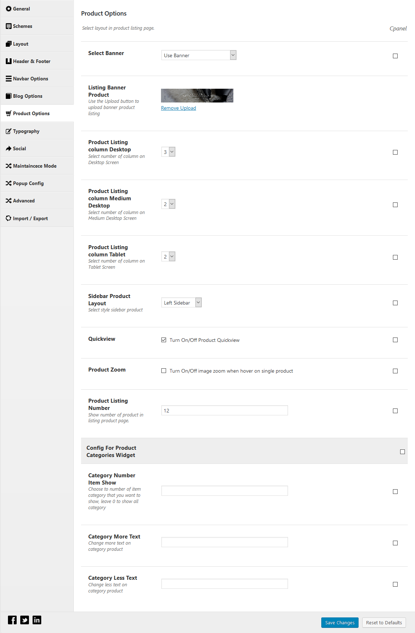
Task: Click the Remove Upload link
Action: point(178,108)
